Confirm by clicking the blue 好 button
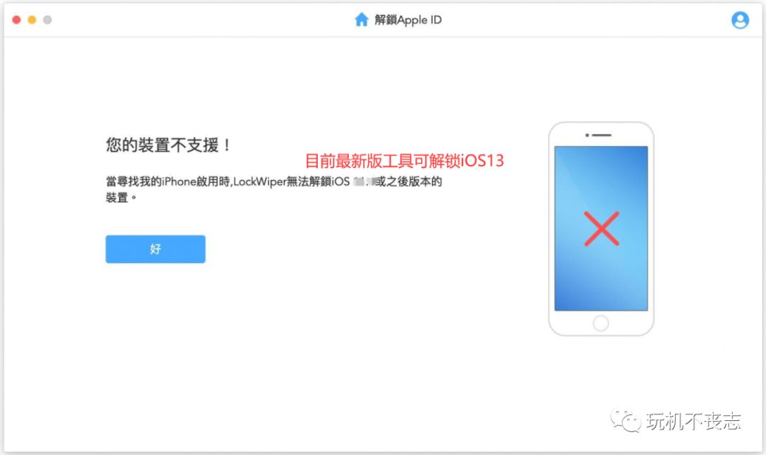766x455 pixels. point(155,249)
